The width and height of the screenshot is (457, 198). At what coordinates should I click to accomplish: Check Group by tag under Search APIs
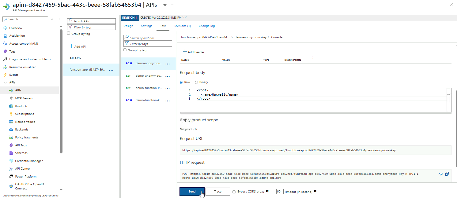tap(69, 34)
